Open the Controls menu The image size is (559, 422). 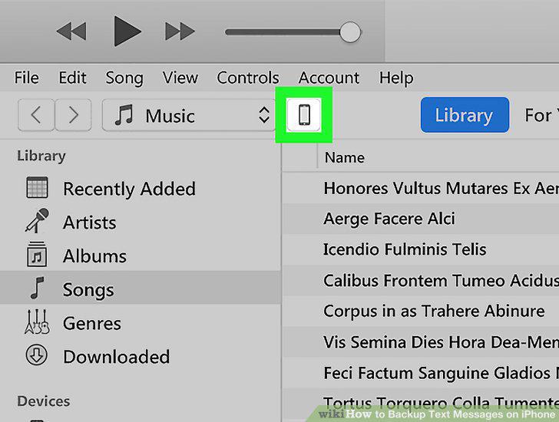248,77
